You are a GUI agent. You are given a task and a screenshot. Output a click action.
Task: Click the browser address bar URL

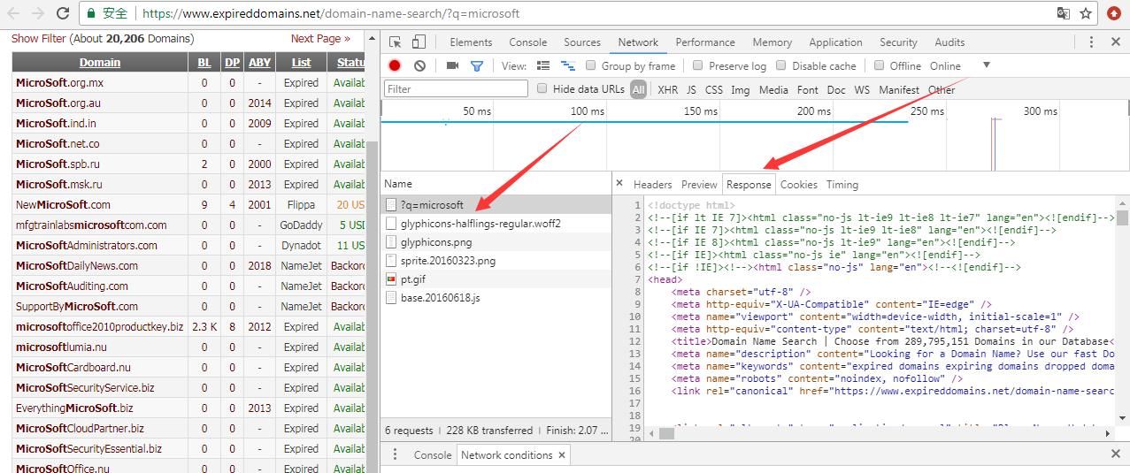(x=331, y=13)
